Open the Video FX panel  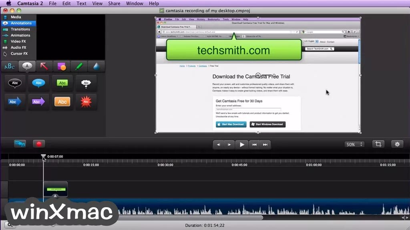(x=18, y=41)
